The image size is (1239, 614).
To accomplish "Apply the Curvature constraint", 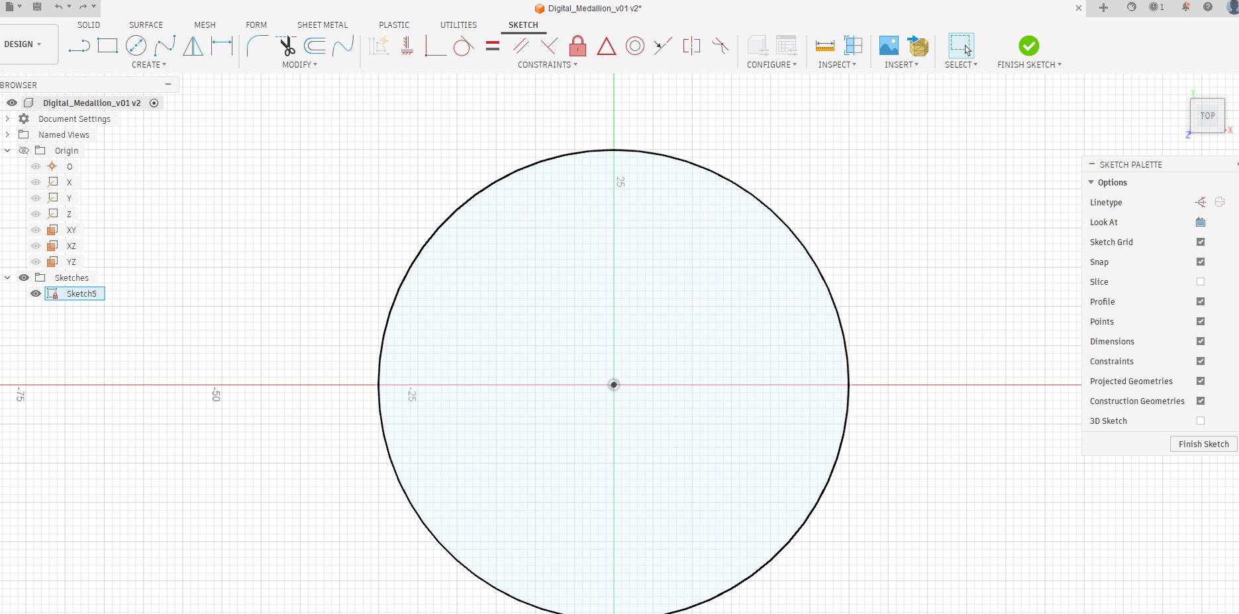I will pos(720,46).
